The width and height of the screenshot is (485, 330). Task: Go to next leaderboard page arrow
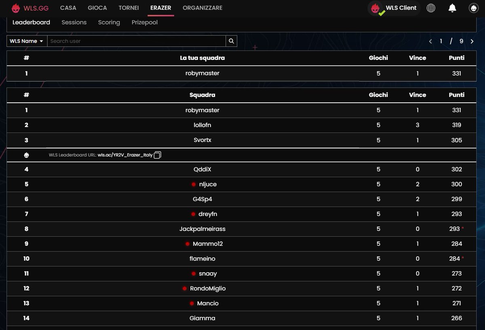click(472, 41)
